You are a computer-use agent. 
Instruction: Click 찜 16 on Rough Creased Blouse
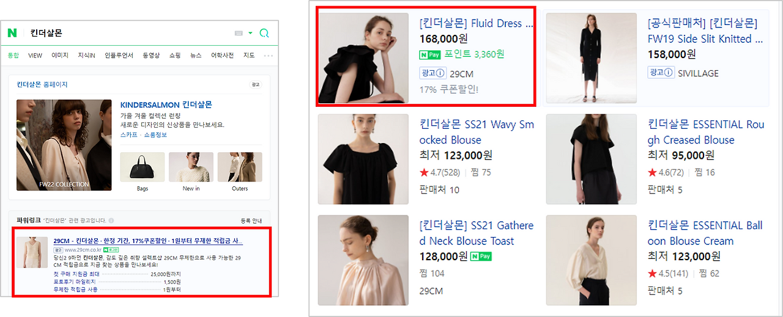704,172
